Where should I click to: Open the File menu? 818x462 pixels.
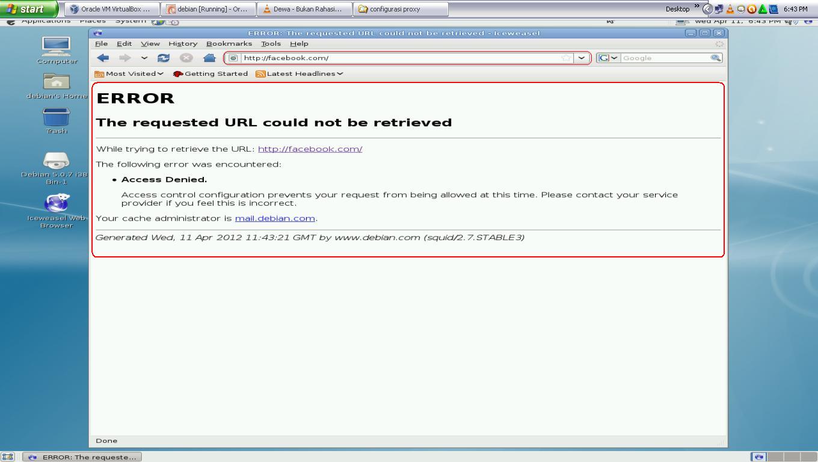click(101, 43)
